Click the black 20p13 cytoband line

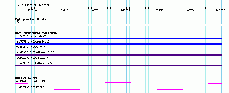118,25
